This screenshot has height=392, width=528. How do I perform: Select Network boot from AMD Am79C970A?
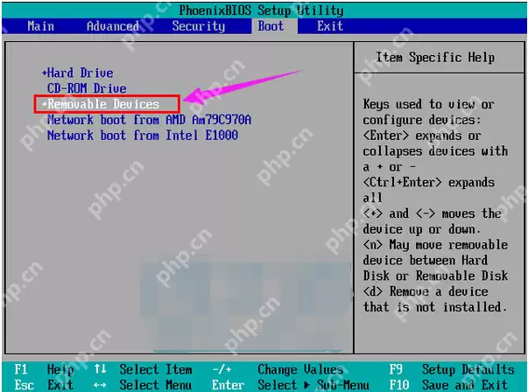[x=149, y=120]
